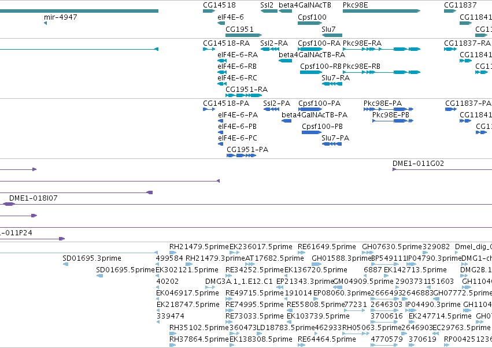
Task: Click the Slu7-PA protein label
Action: pyautogui.click(x=335, y=138)
